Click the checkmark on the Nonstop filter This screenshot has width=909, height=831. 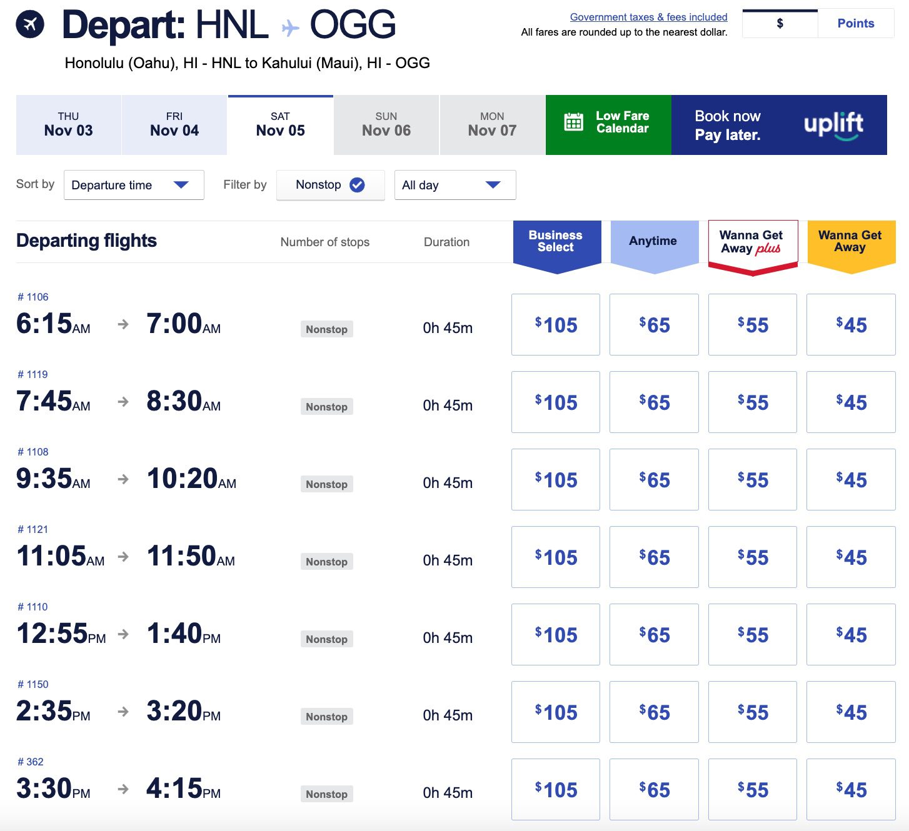(x=356, y=184)
